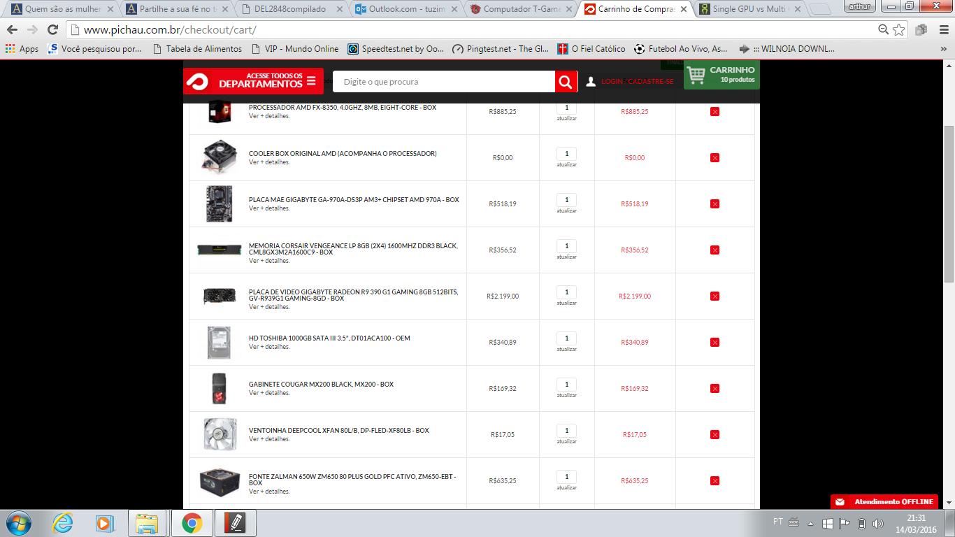Open the Windows Start menu

(17, 523)
